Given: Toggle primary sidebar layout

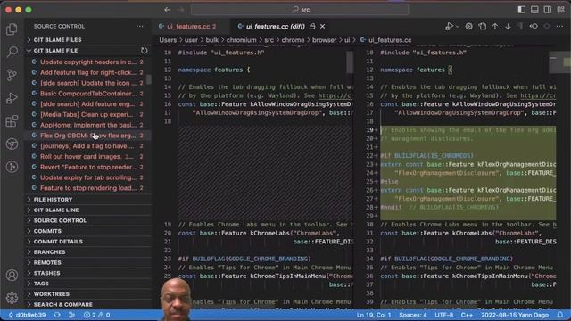Looking at the screenshot, I should (x=521, y=10).
